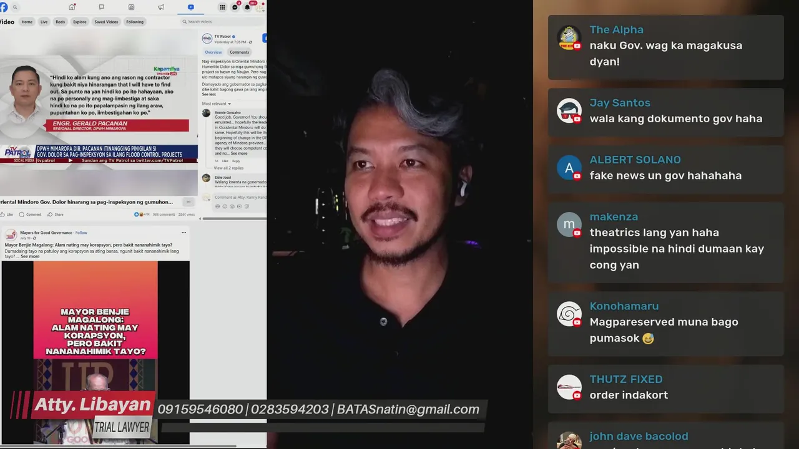Open options menu for Oriental Mindoro video
Viewport: 799px width, 449px height.
(x=188, y=202)
